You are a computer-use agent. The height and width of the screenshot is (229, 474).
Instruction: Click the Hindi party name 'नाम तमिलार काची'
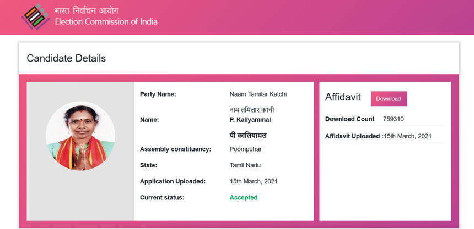tap(251, 110)
